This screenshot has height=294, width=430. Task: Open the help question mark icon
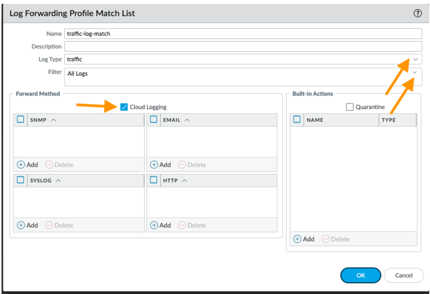tap(417, 13)
